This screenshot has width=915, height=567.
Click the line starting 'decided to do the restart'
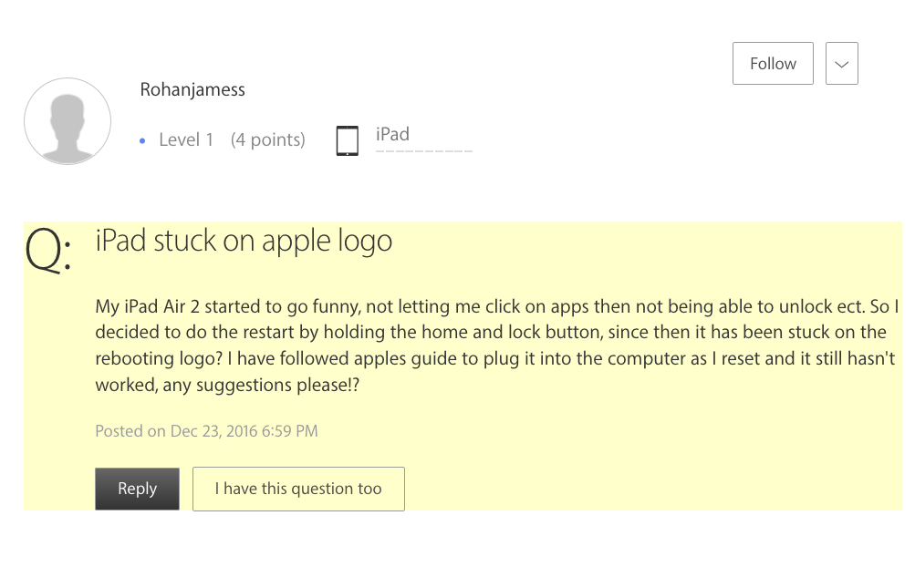pos(491,332)
